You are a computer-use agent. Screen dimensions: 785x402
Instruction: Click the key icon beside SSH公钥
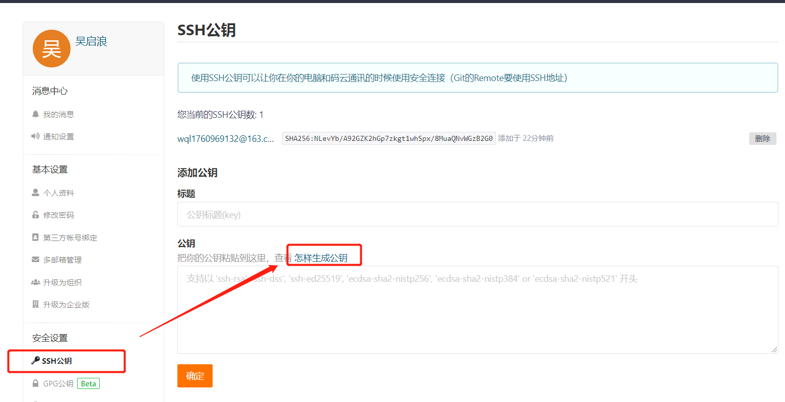pyautogui.click(x=35, y=360)
